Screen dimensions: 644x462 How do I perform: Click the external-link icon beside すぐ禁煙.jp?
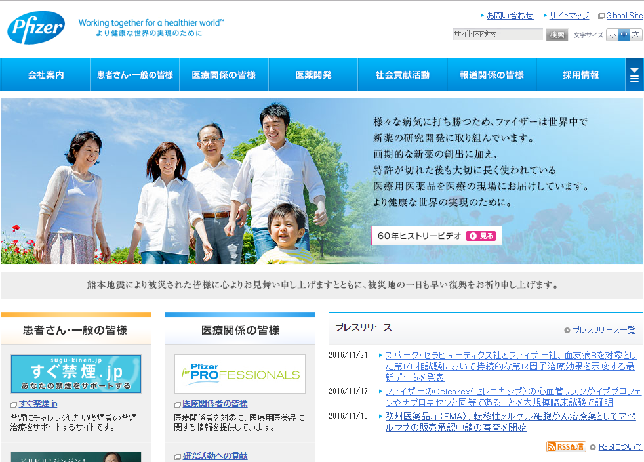pos(14,404)
